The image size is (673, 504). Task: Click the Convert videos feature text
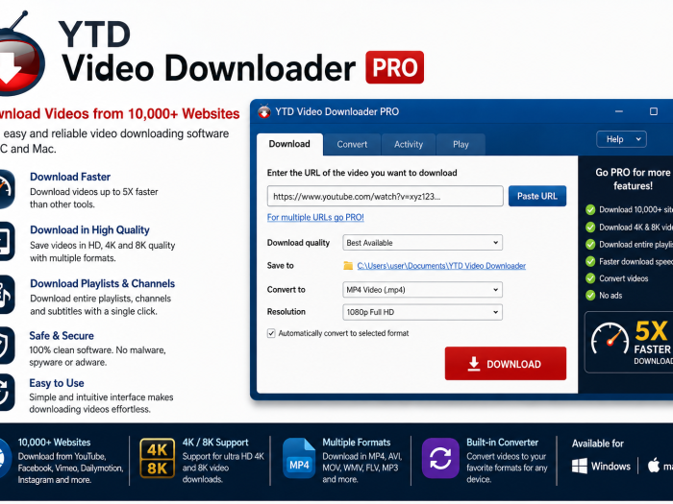point(624,278)
